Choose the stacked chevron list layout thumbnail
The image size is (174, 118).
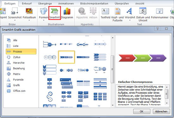pyautogui.click(x=100, y=57)
